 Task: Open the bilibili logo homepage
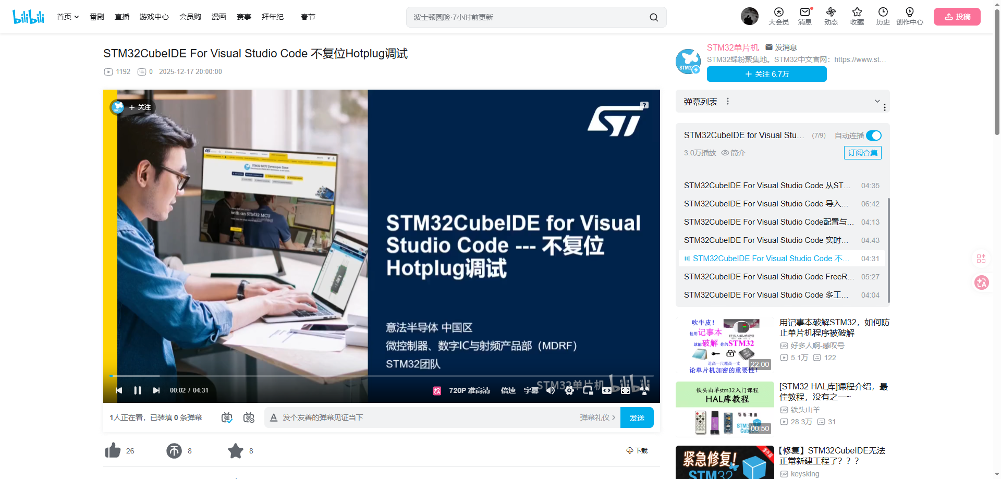tap(29, 17)
